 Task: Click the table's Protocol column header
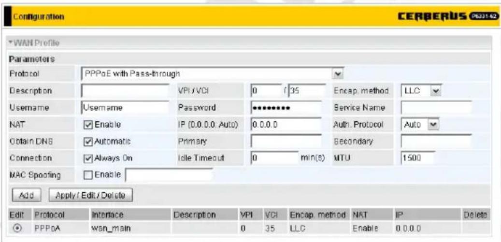click(x=49, y=215)
